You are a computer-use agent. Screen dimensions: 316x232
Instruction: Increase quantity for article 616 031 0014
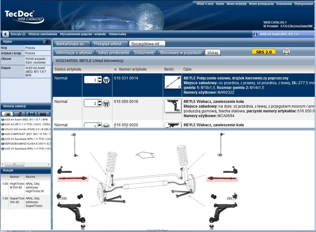pos(100,78)
